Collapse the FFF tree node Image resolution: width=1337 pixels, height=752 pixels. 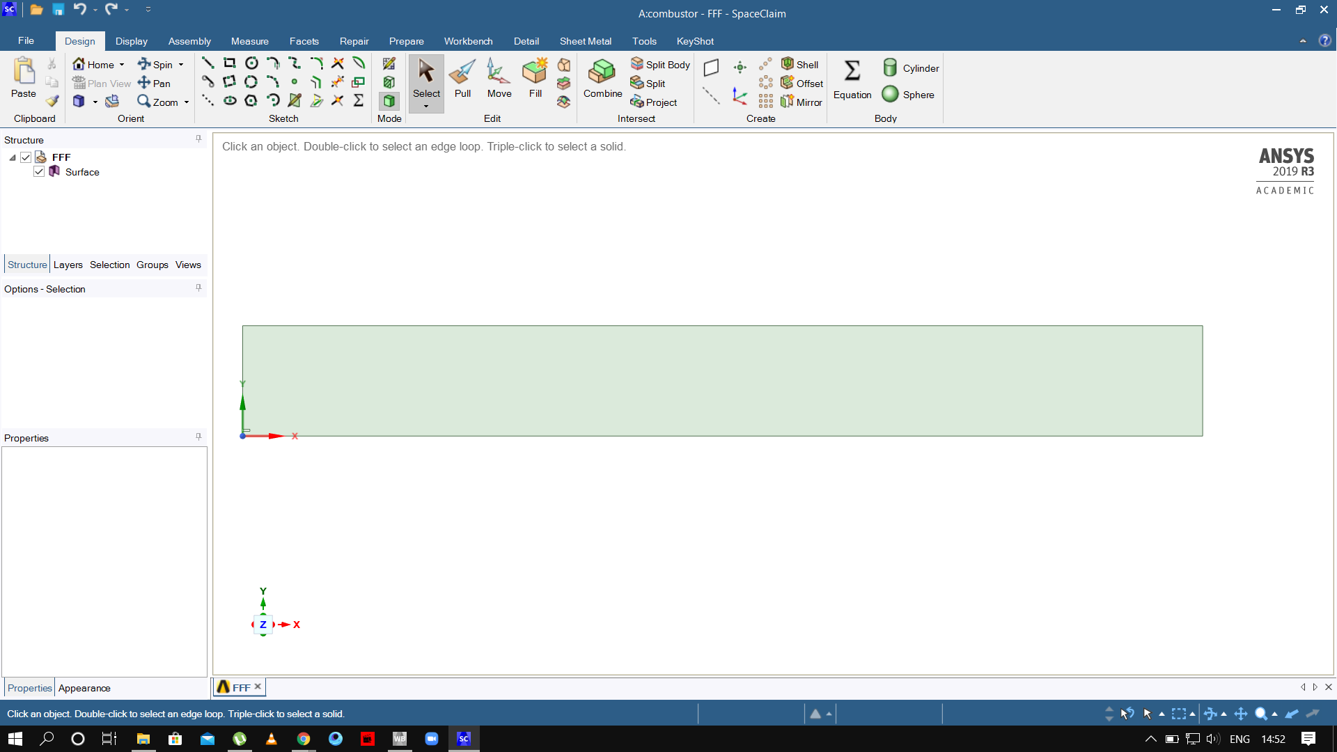pos(13,157)
